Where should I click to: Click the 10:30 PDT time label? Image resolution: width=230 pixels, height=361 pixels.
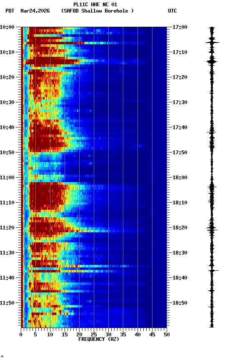[x=7, y=102]
